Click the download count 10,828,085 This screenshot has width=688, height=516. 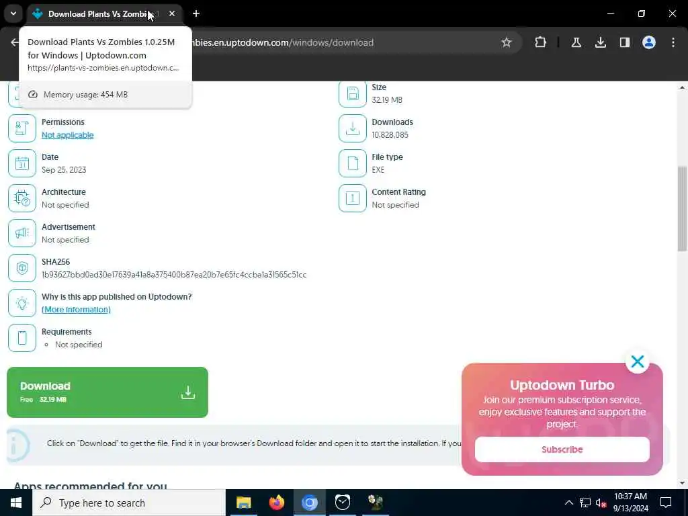tap(390, 134)
